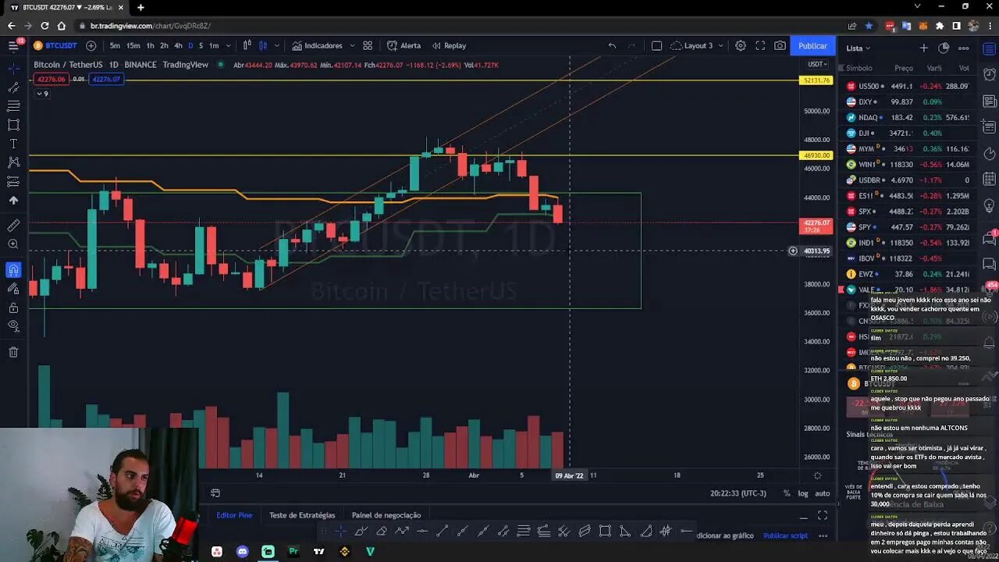Select the S weekly timeframe
Screen dimensions: 999x562
pyautogui.click(x=201, y=45)
